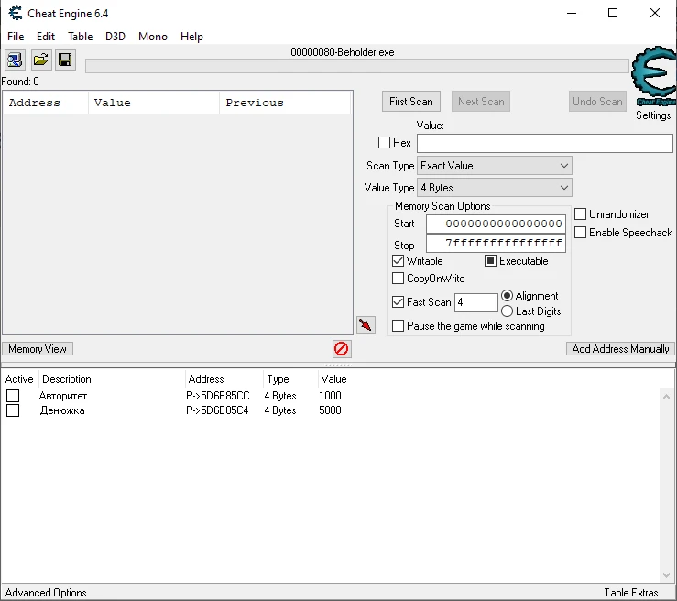Uncheck the Writable checkbox
This screenshot has width=677, height=601.
click(398, 261)
